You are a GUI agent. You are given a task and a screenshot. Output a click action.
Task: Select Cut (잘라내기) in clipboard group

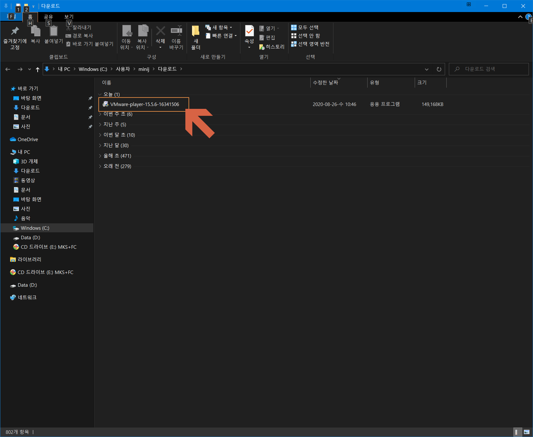[79, 28]
